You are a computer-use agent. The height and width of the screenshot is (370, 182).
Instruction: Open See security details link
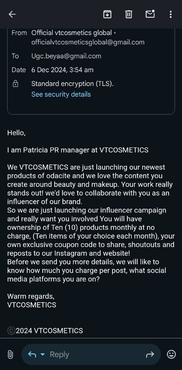(x=61, y=94)
